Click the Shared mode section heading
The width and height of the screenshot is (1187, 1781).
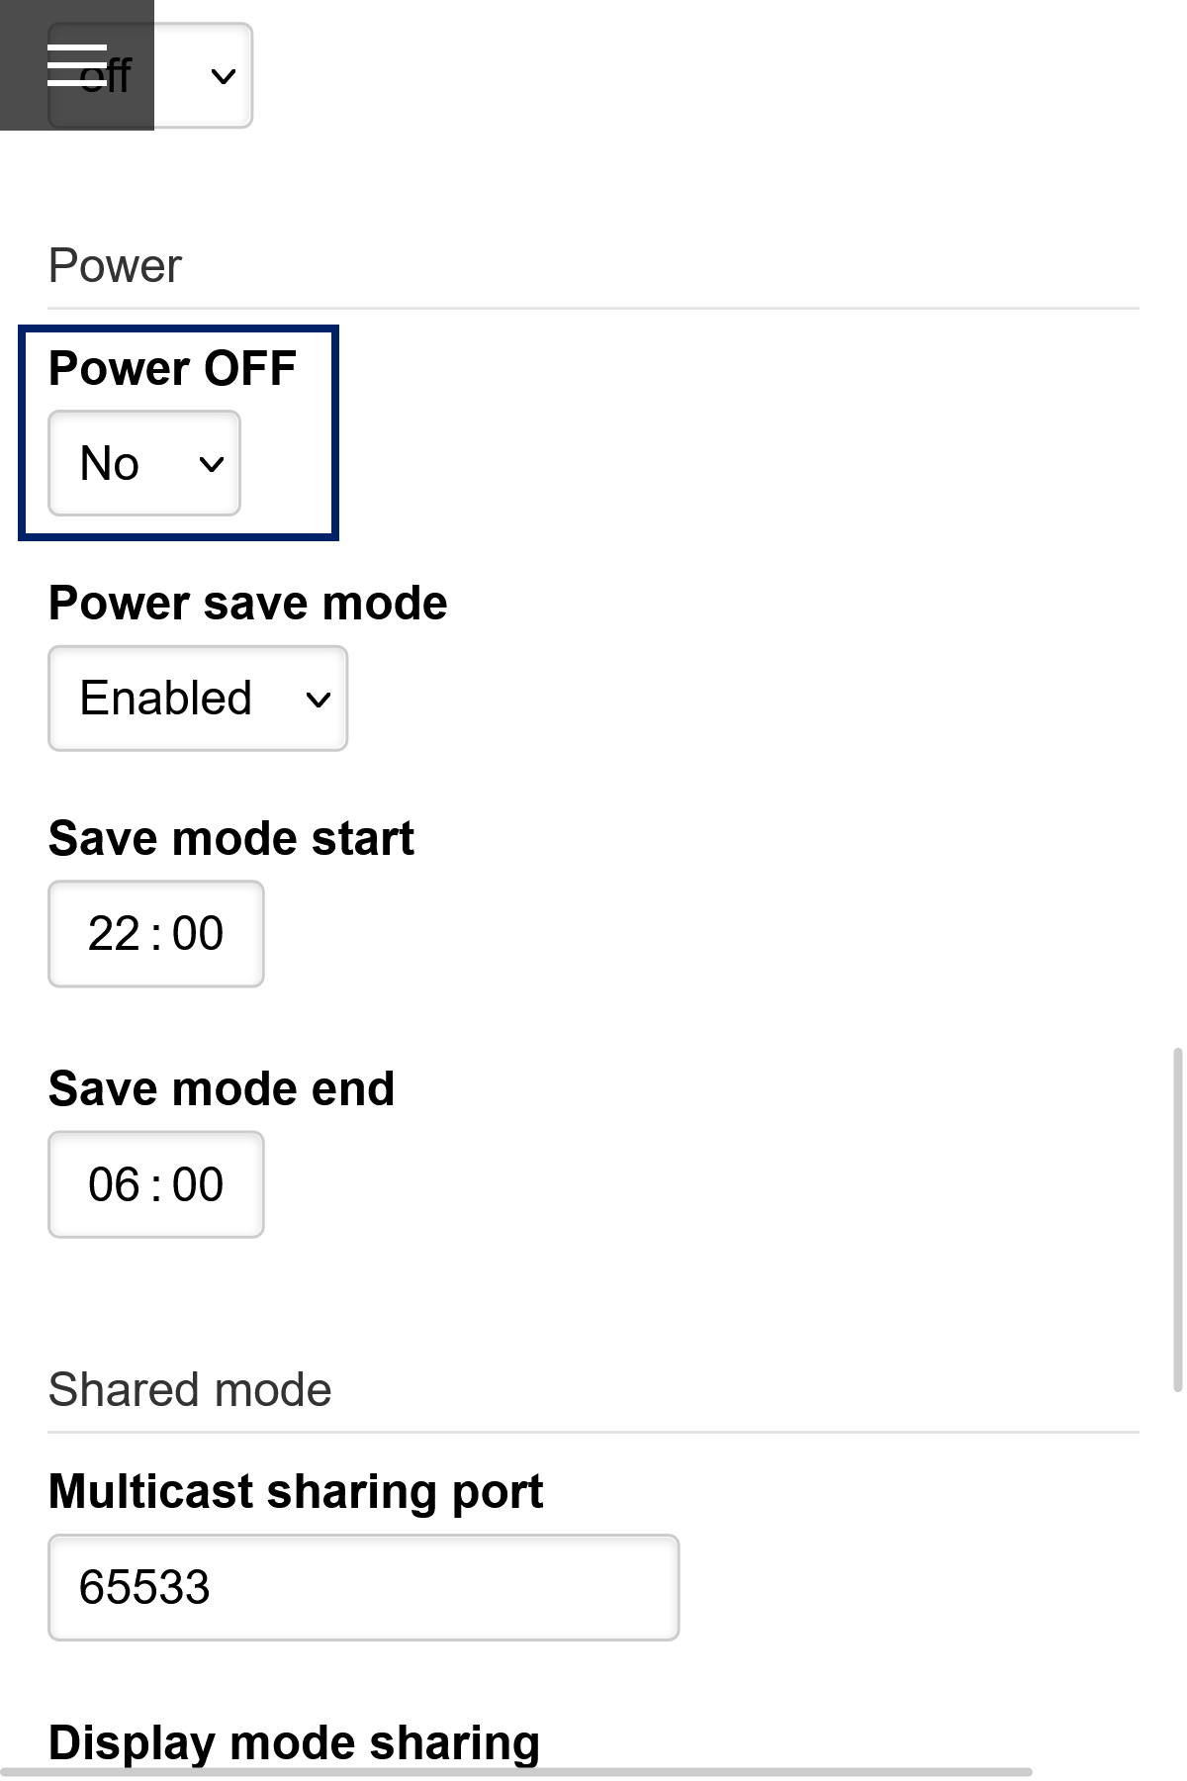(x=191, y=1388)
